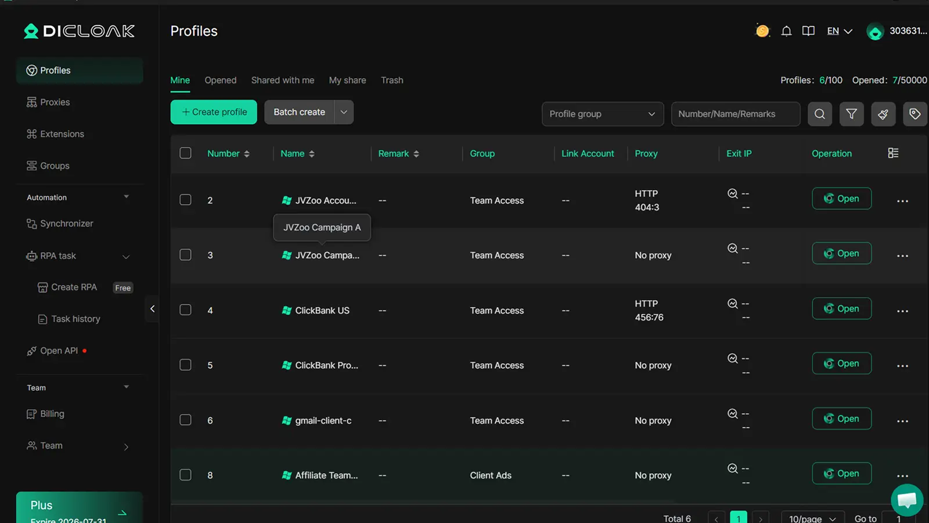Viewport: 929px width, 523px height.
Task: Open the notifications bell
Action: click(x=786, y=31)
